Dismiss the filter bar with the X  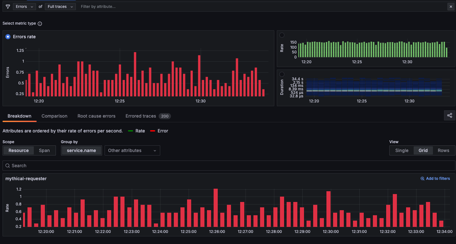(x=451, y=6)
